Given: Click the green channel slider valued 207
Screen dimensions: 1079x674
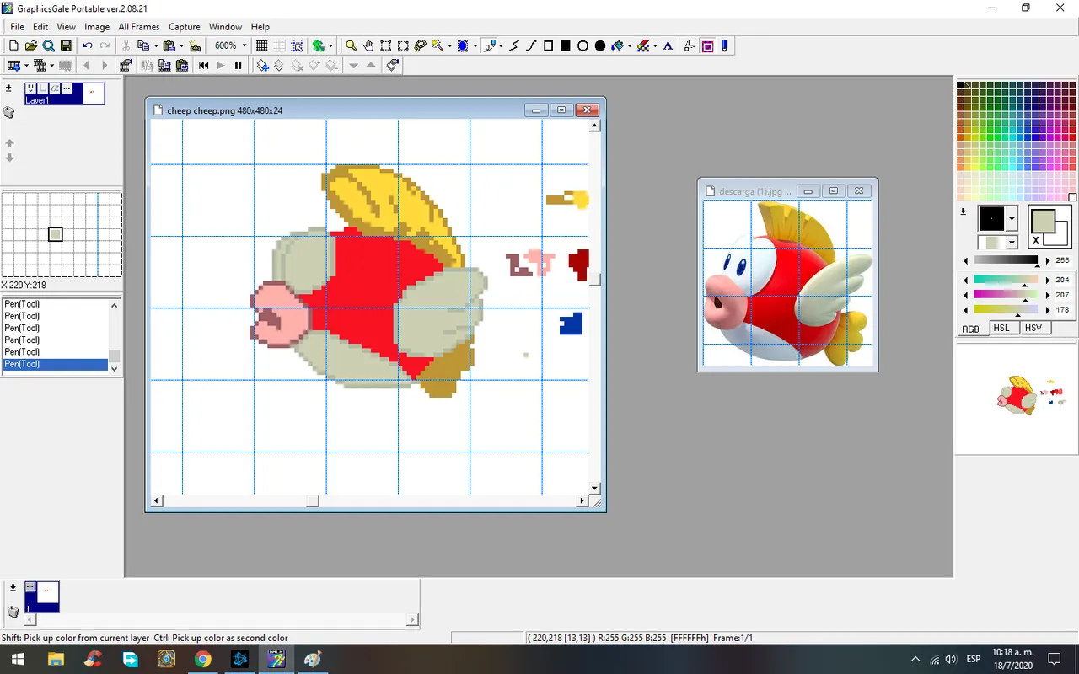Looking at the screenshot, I should 1006,295.
